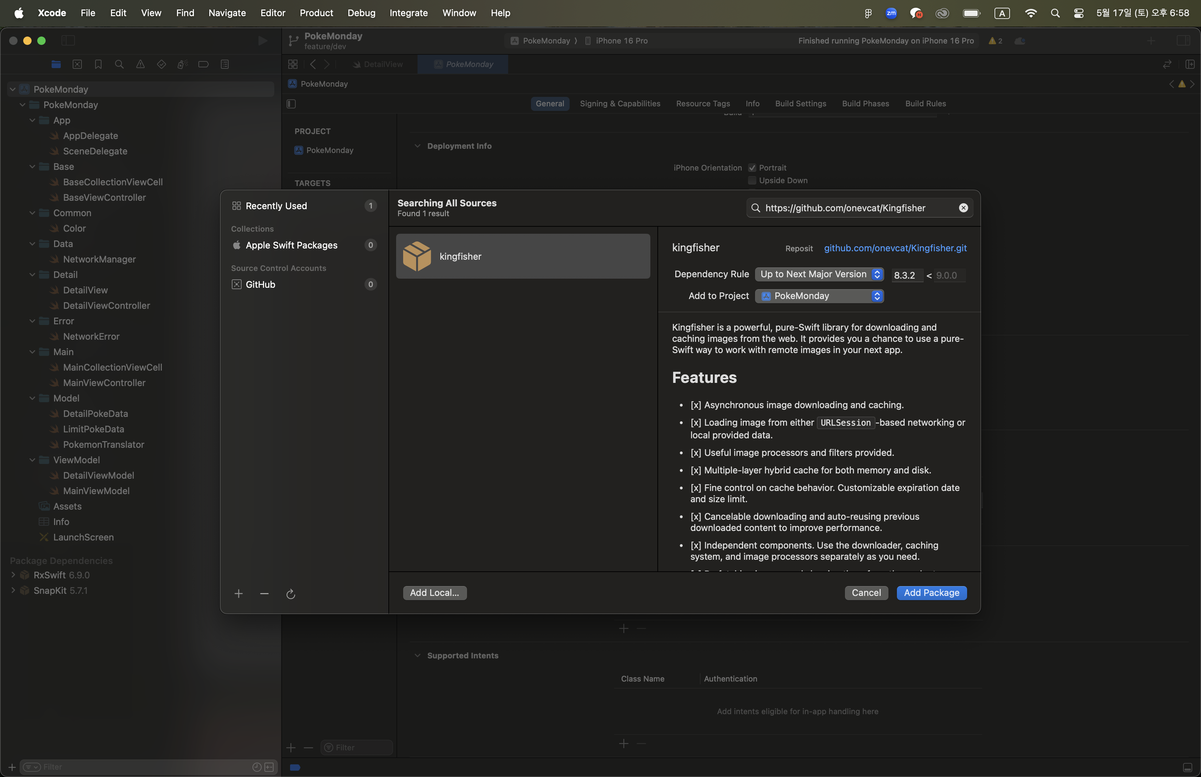Click the refresh collections icon
This screenshot has height=777, width=1201.
[x=290, y=594]
